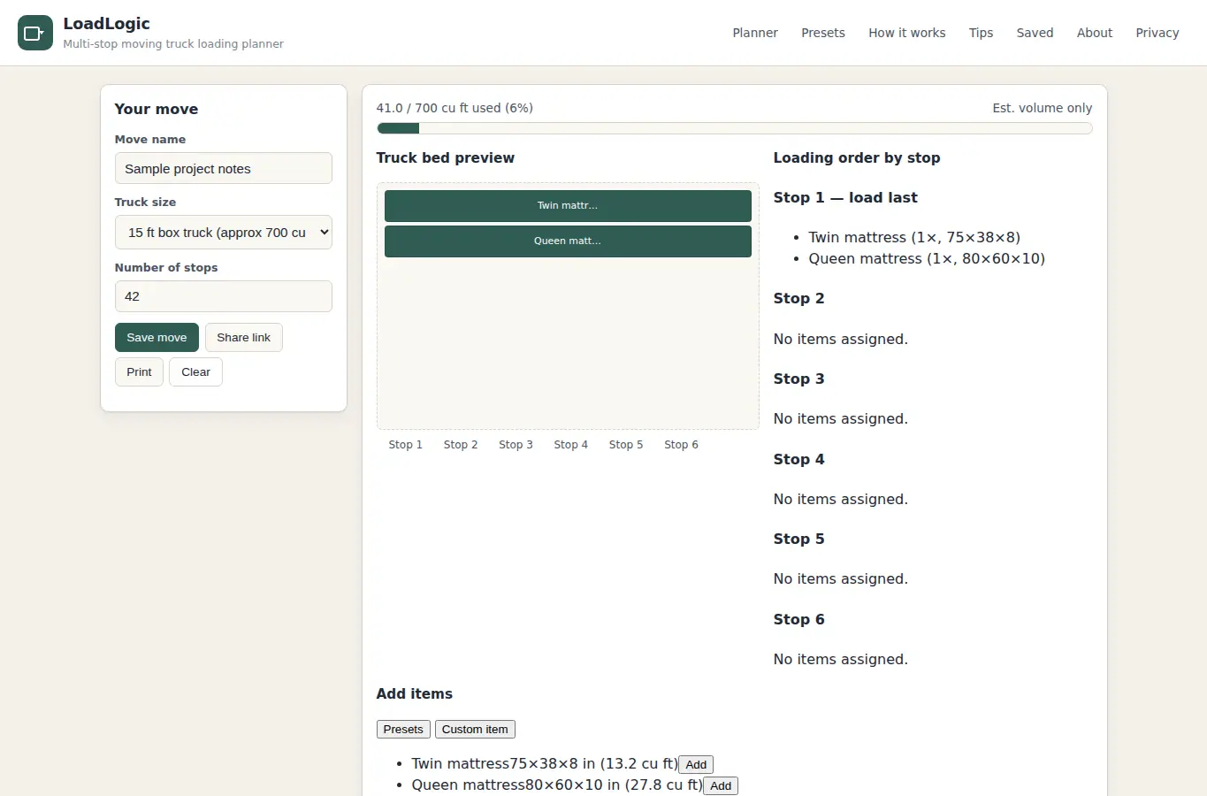Add the Queen mattress preset item

[721, 785]
